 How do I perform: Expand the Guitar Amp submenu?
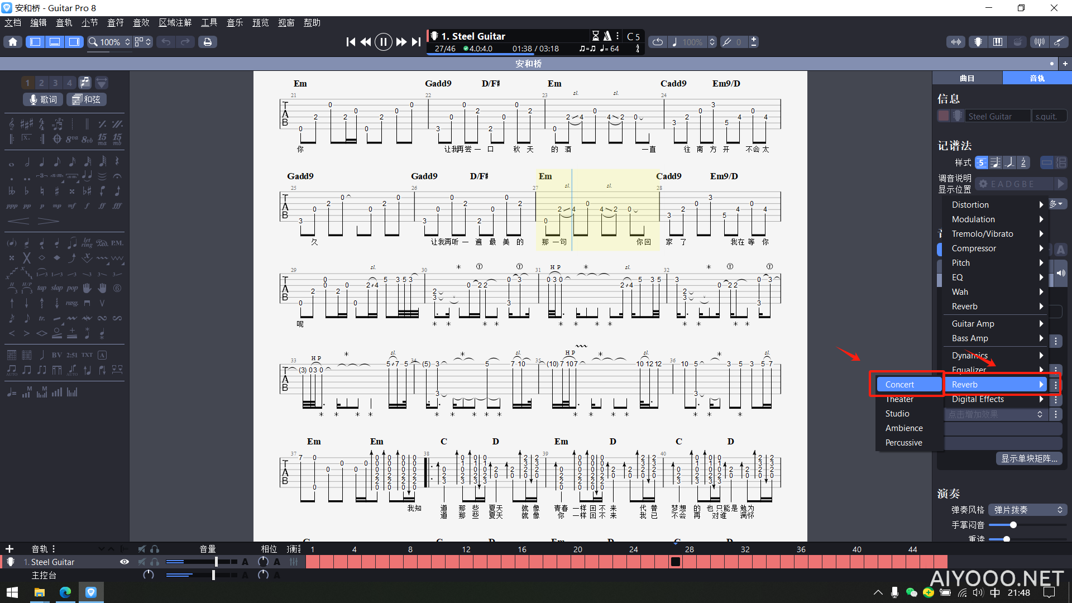pyautogui.click(x=997, y=324)
